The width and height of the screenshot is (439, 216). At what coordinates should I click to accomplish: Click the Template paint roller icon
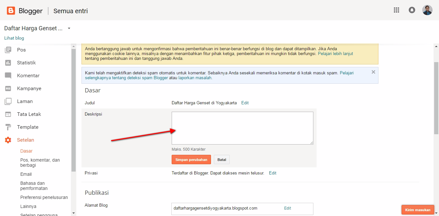(x=8, y=127)
